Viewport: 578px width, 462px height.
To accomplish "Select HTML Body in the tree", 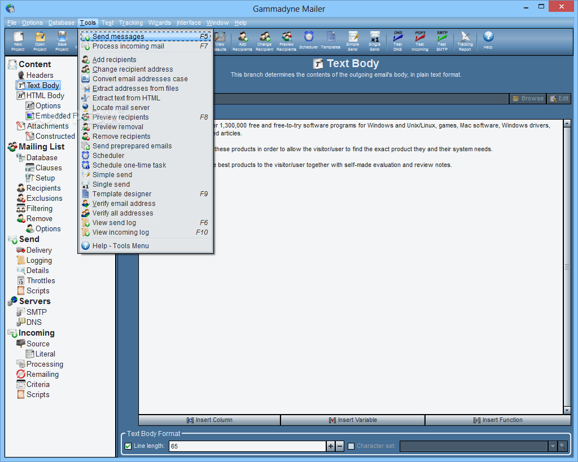I will (41, 96).
